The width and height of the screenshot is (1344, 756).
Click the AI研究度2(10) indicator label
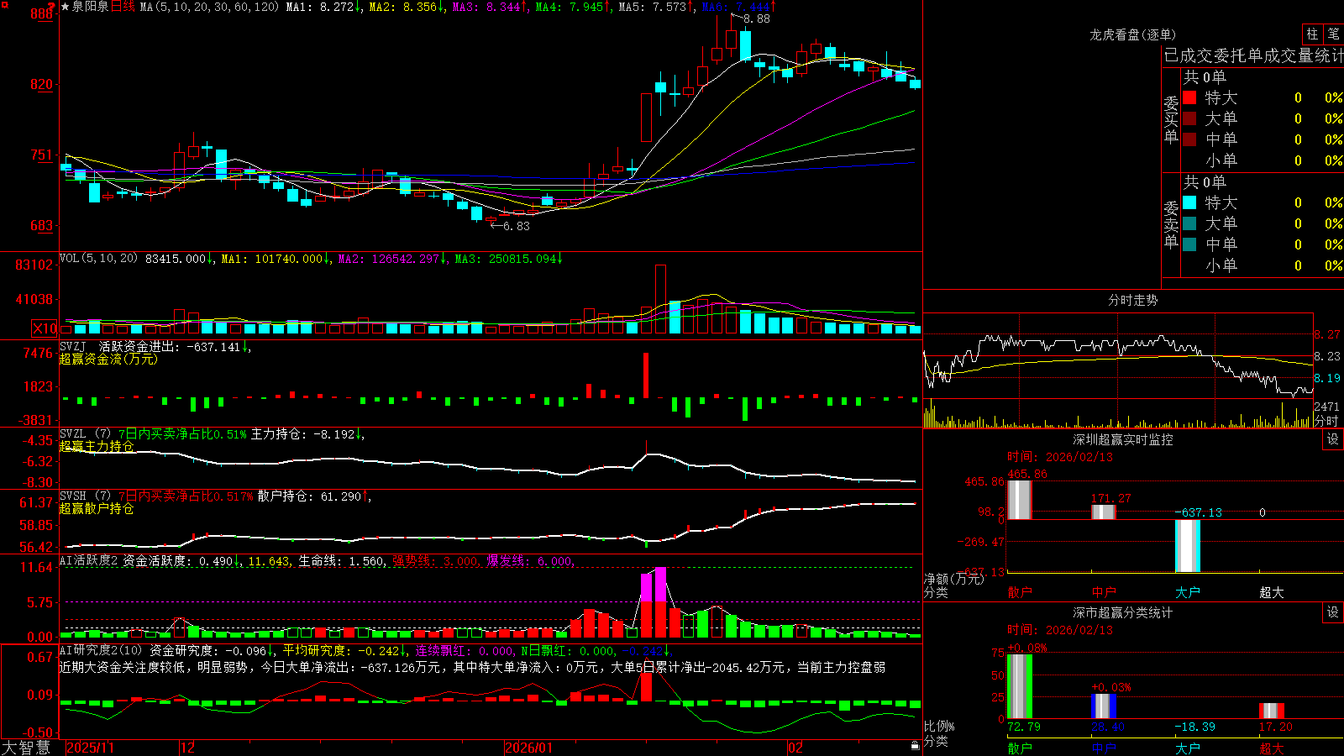[102, 650]
